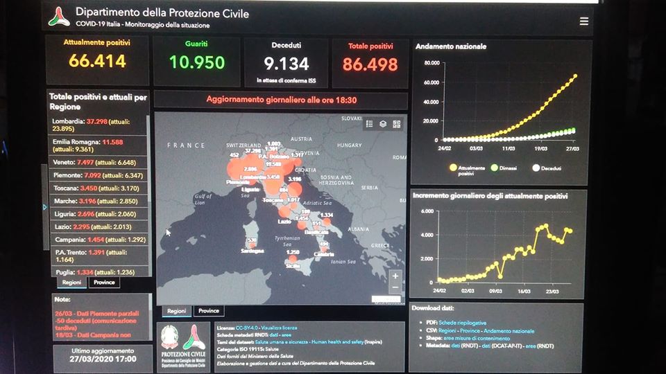Open the Salute umana e sicurezza link
Image resolution: width=666 pixels, height=374 pixels.
(x=281, y=341)
